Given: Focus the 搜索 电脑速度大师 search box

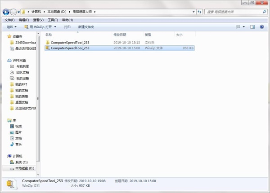Looking at the screenshot, I should click(x=234, y=12).
